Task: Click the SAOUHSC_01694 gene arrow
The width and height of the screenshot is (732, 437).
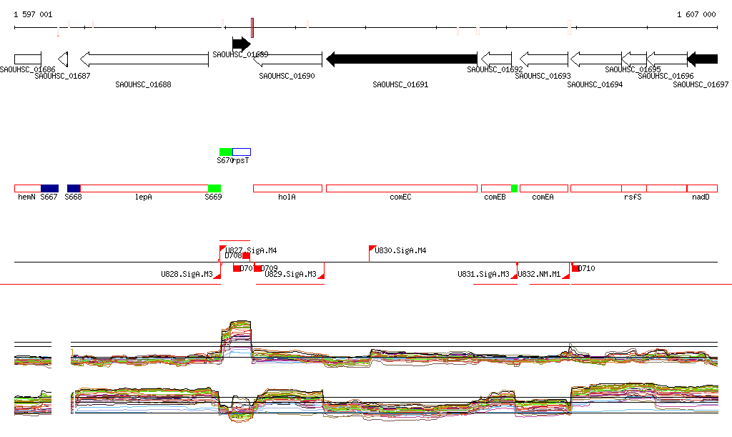Action: coord(596,59)
